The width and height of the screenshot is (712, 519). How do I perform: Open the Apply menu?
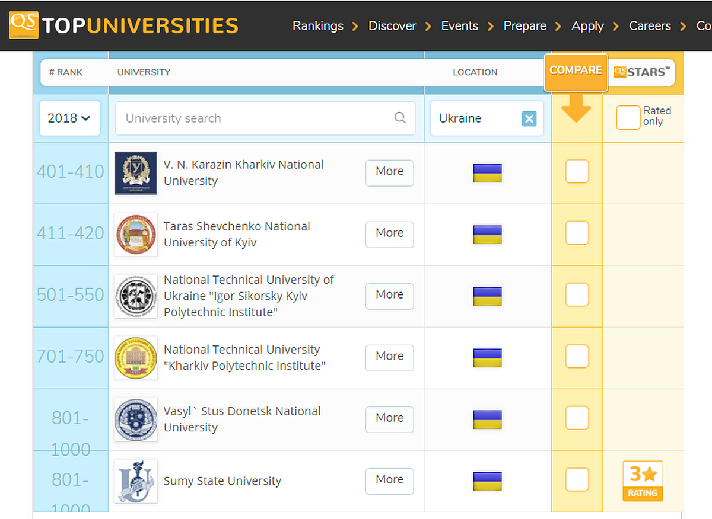pyautogui.click(x=587, y=26)
